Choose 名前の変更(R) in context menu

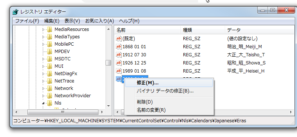click(x=169, y=110)
